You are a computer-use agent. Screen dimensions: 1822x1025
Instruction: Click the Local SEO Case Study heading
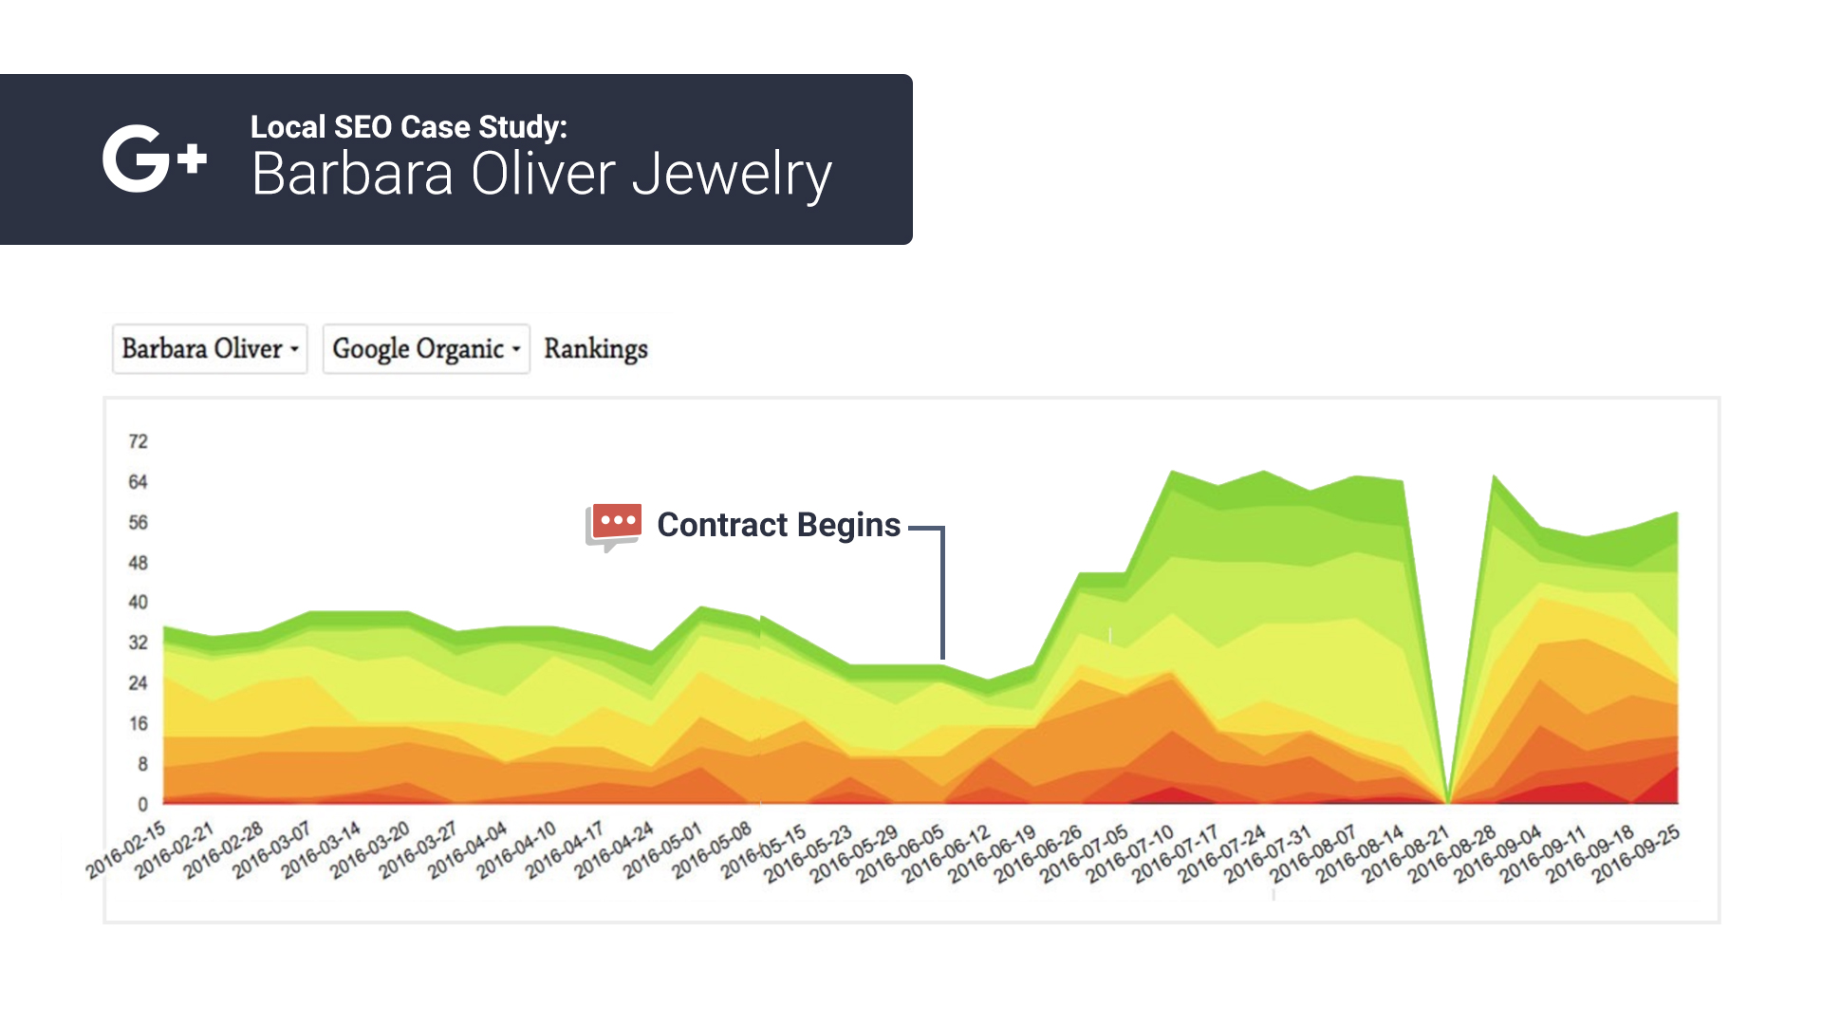click(409, 127)
